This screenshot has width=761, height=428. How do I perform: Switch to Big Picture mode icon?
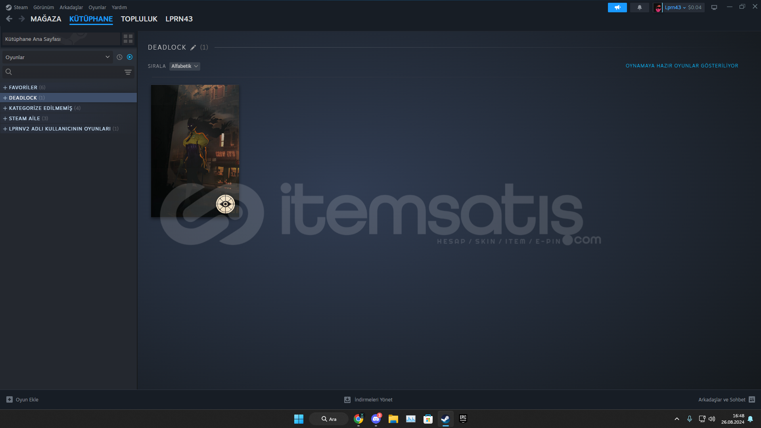click(714, 7)
